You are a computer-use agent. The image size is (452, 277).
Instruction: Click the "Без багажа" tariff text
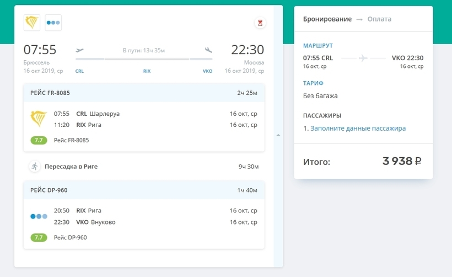click(x=320, y=96)
